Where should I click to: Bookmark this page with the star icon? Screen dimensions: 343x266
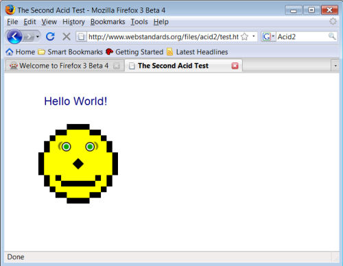pos(244,36)
